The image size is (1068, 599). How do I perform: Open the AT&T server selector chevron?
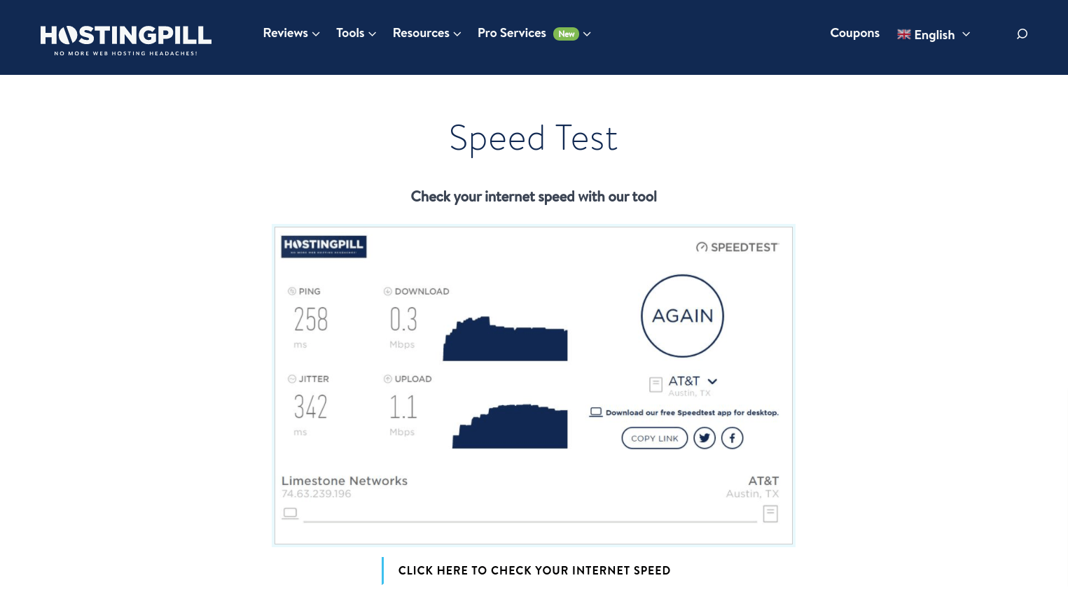coord(712,381)
